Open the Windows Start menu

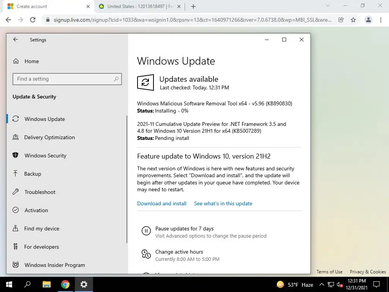click(9, 284)
